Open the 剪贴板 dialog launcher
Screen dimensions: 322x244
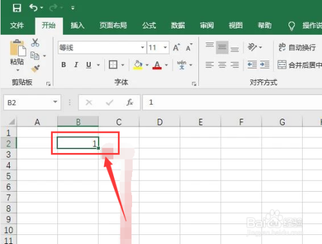pos(48,84)
